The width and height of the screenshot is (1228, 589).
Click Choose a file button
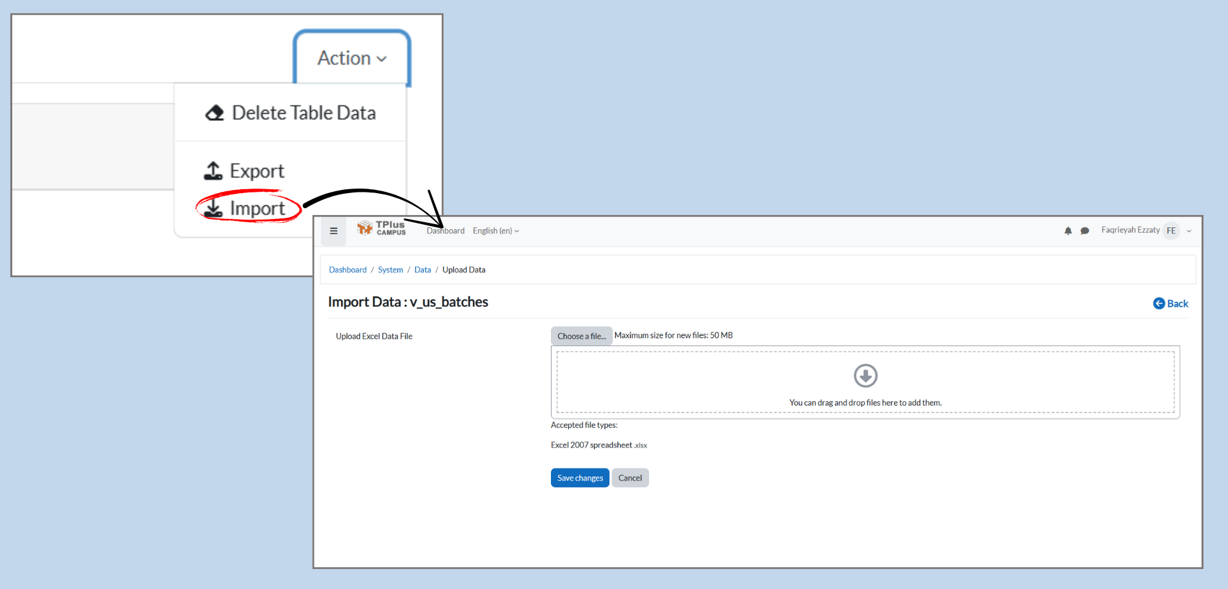point(581,336)
